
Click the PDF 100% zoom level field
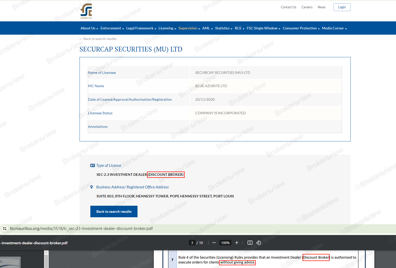pyautogui.click(x=225, y=243)
